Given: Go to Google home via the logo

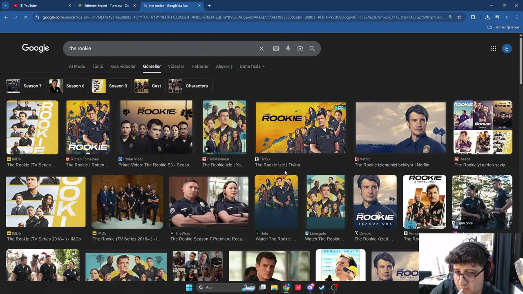Looking at the screenshot, I should pos(36,48).
